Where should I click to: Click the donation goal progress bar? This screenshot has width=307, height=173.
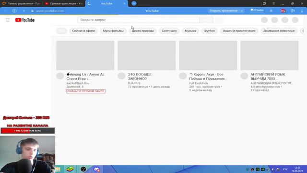pos(28,131)
